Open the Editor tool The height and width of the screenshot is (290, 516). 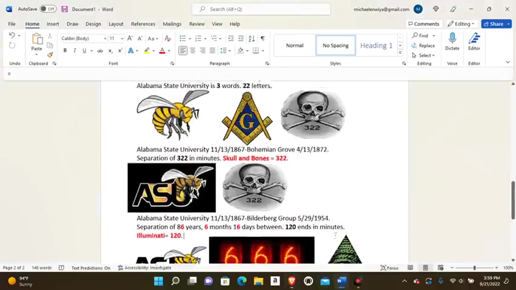click(474, 42)
